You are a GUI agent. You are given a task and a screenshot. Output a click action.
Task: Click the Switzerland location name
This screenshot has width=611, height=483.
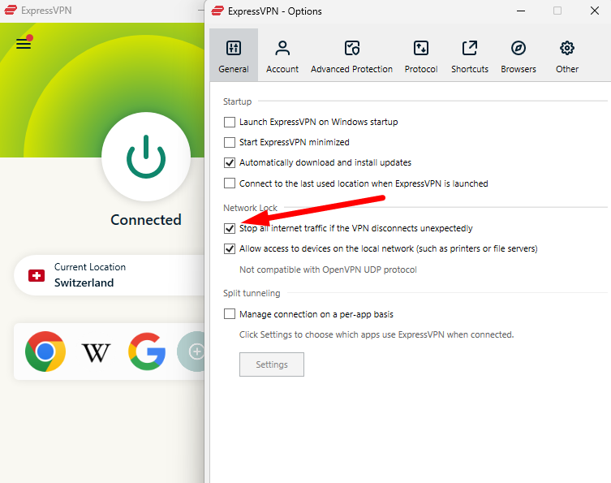tap(84, 282)
